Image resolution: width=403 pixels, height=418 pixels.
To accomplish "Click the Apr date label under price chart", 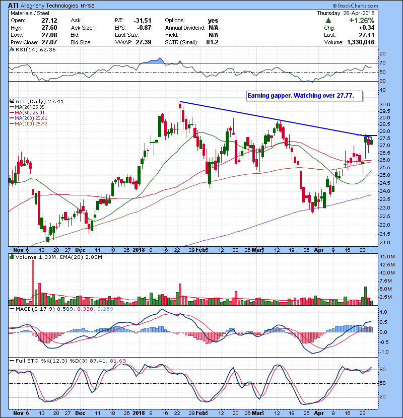I will pyautogui.click(x=319, y=250).
